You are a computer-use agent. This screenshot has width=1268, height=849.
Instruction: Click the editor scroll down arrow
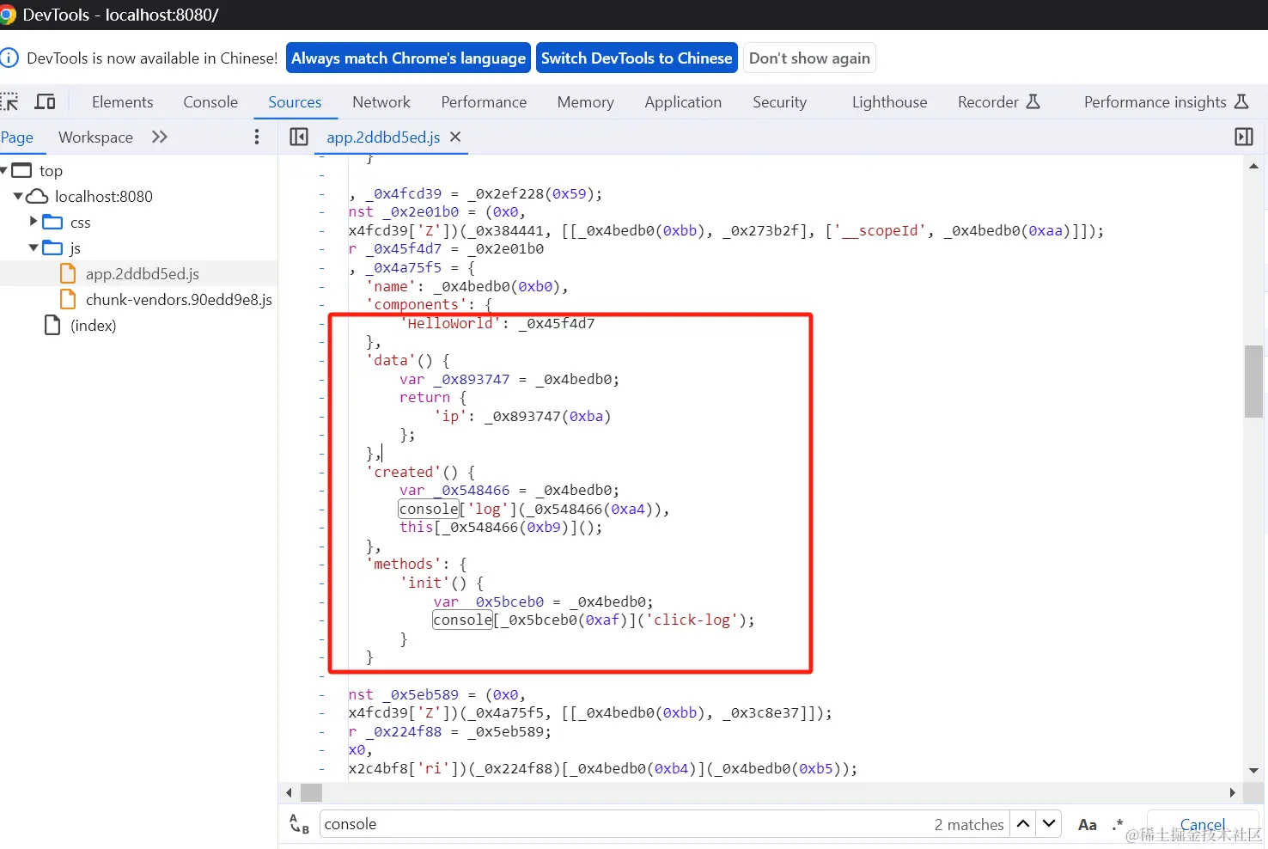pos(1253,771)
